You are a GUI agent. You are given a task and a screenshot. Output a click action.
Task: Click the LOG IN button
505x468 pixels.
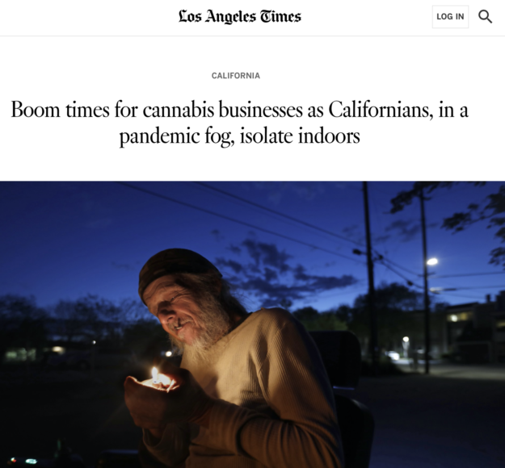tap(450, 16)
